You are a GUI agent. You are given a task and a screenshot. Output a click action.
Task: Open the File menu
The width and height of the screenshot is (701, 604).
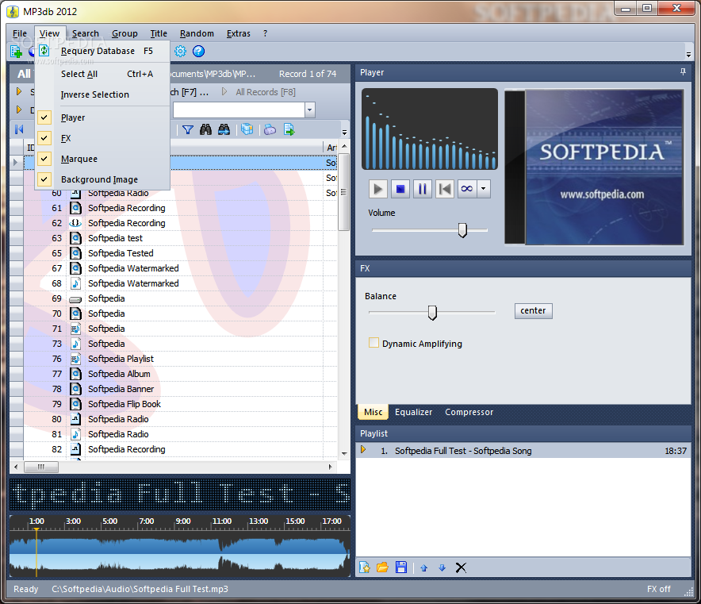(20, 33)
